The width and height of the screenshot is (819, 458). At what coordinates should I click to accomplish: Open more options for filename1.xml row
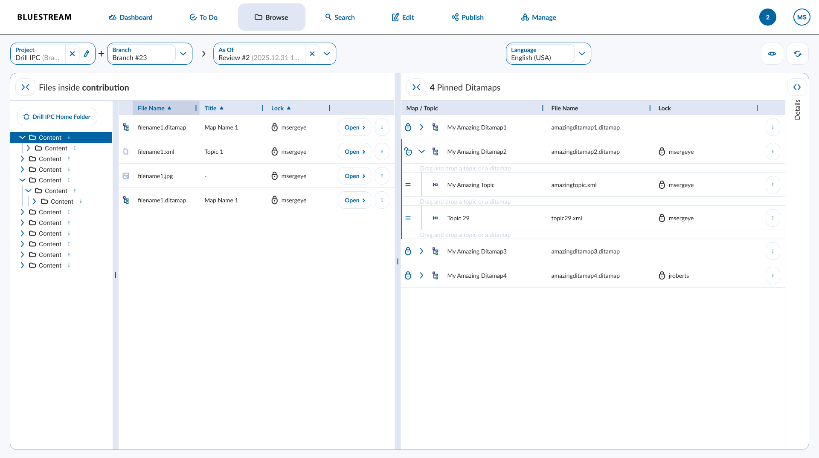click(x=382, y=152)
